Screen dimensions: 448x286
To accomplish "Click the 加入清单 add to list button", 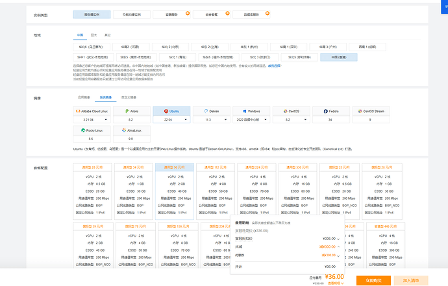I will click(411, 281).
